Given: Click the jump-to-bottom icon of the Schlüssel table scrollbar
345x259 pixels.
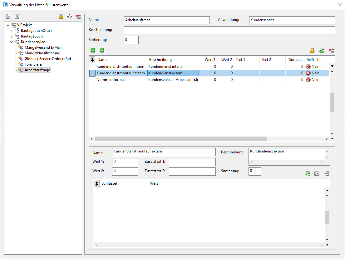Looking at the screenshot, I should 328,245.
